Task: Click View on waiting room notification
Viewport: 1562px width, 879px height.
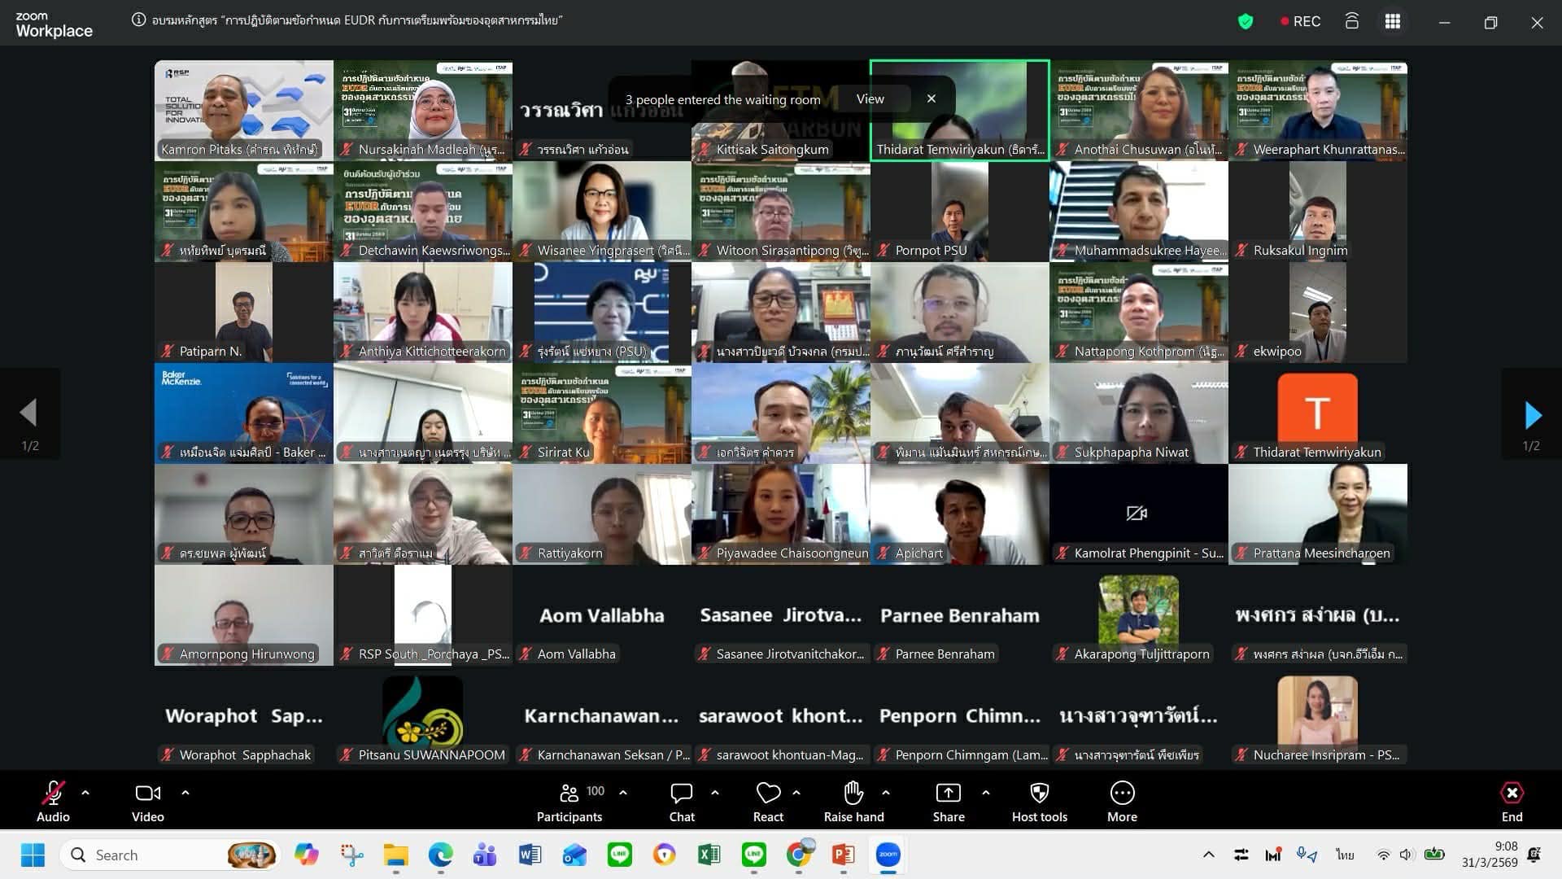Action: tap(870, 99)
